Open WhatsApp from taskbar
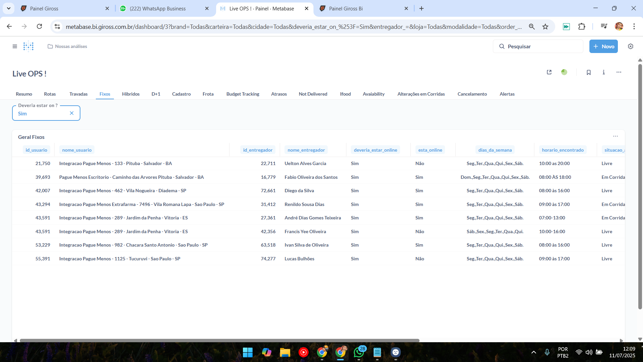Image resolution: width=643 pixels, height=362 pixels. (359, 352)
